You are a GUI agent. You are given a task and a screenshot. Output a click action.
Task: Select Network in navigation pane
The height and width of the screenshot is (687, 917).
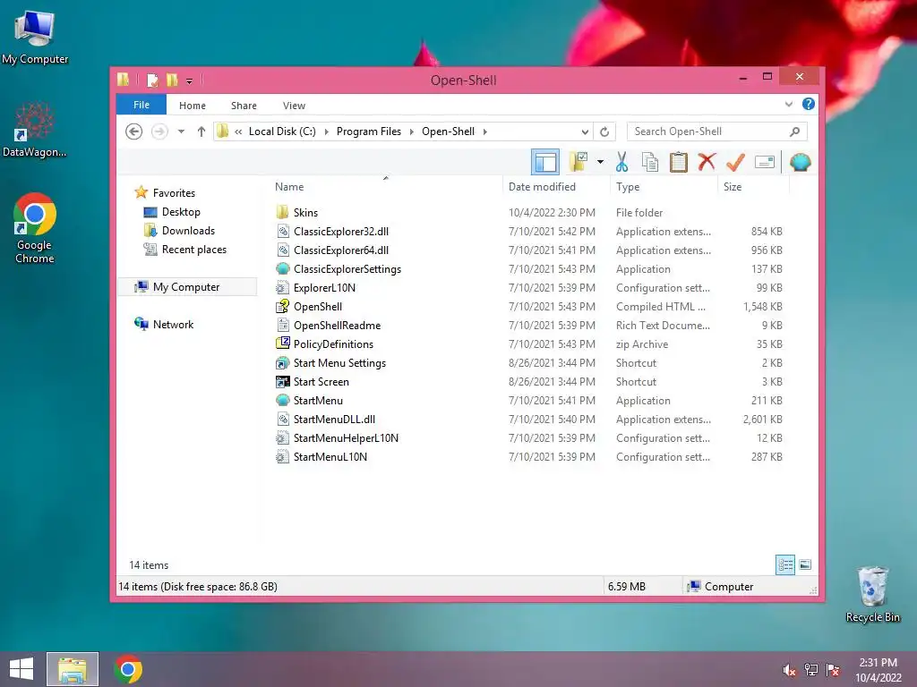173,324
